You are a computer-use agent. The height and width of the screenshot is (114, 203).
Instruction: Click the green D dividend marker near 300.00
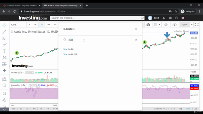pyautogui.click(x=145, y=42)
